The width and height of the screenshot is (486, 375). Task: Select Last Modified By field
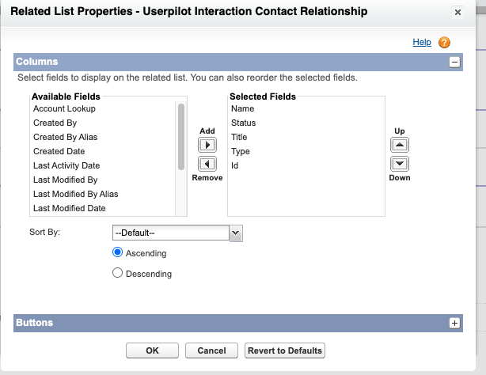click(103, 180)
